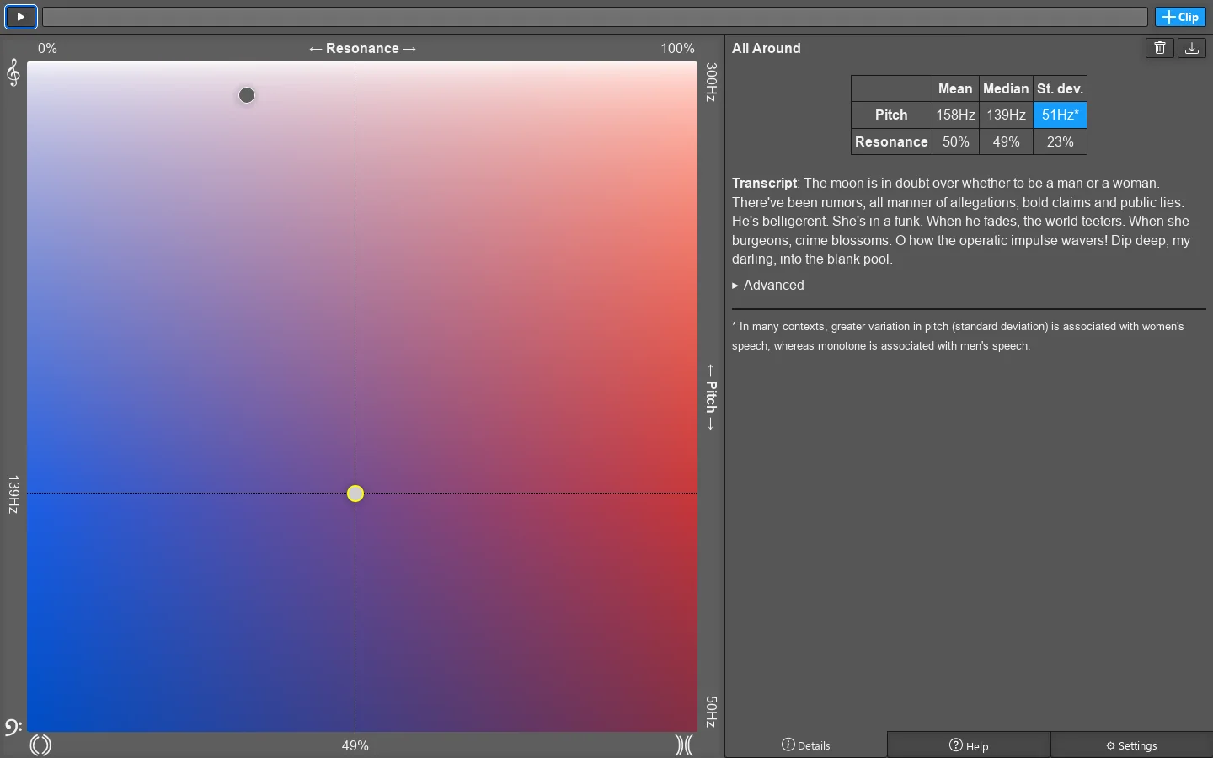This screenshot has width=1213, height=758.
Task: Click the Resonance axis title above the graph
Action: [362, 48]
